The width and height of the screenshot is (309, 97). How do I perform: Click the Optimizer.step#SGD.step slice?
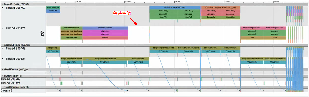point(175,8)
